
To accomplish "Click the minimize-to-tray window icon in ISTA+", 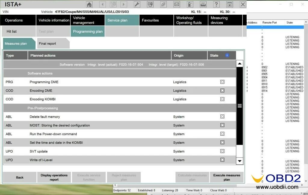I will [x=229, y=4].
